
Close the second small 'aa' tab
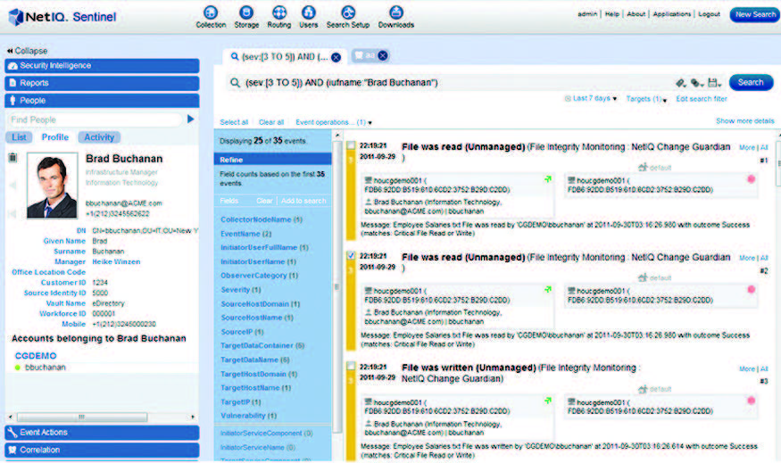point(383,56)
